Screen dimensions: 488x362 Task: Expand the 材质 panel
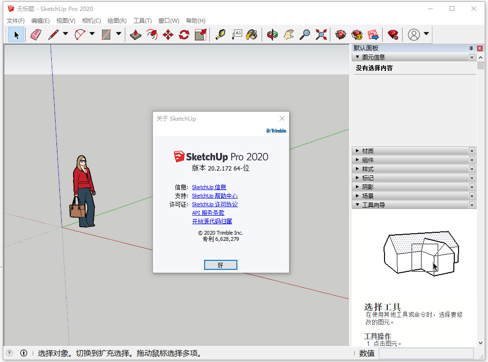(357, 151)
